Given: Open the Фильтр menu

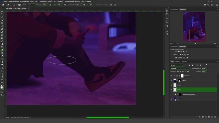Looking at the screenshot, I should [50, 1].
